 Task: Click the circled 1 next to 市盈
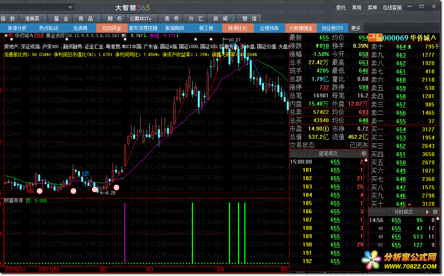326,129
